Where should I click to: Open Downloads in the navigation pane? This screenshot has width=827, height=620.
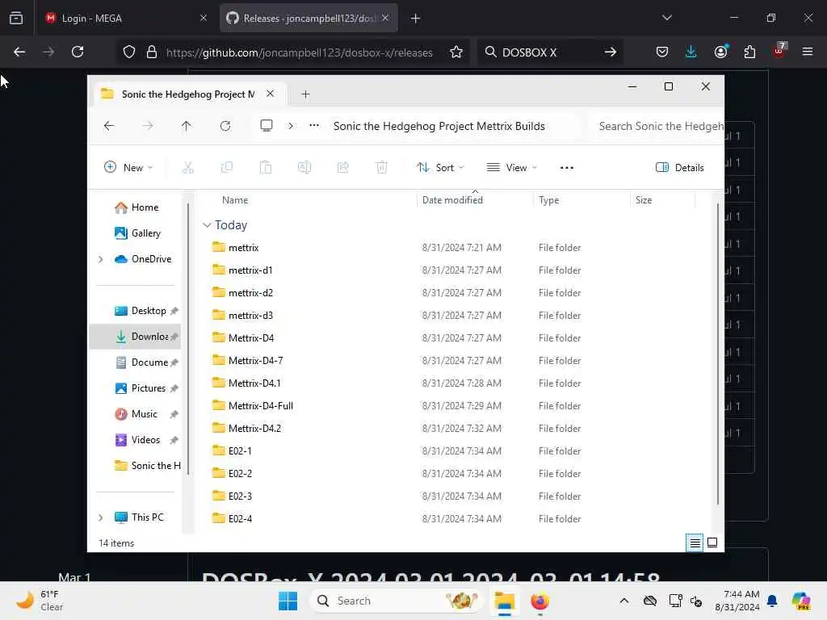click(x=136, y=337)
